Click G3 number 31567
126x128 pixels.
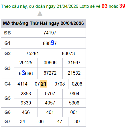click(74, 63)
